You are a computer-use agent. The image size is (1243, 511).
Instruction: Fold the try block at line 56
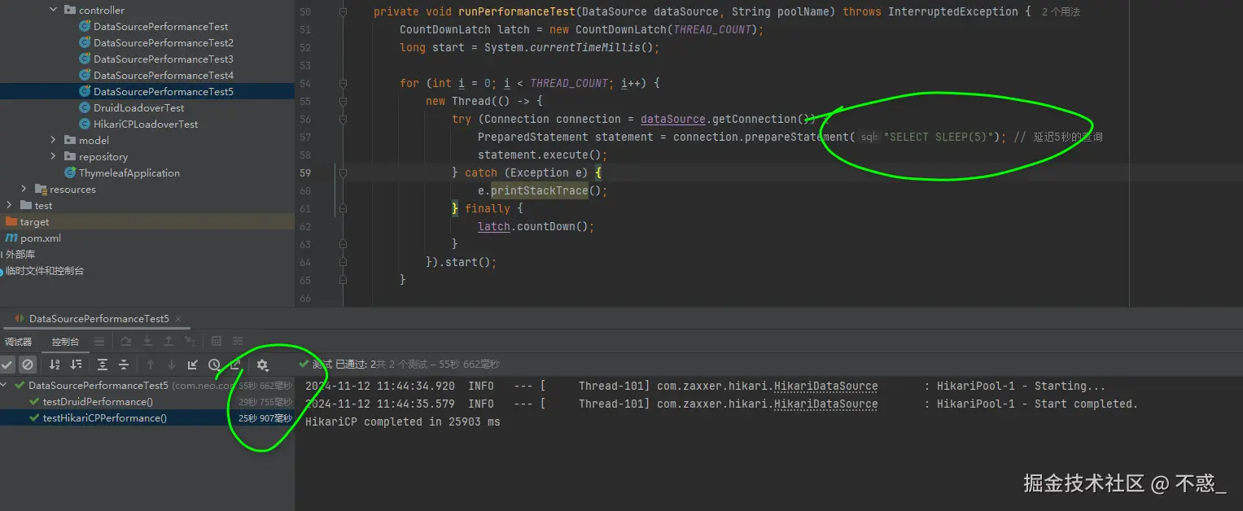[x=344, y=120]
